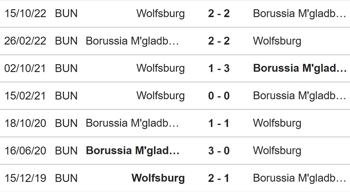Open the 1 - 3 score result

coord(219,68)
